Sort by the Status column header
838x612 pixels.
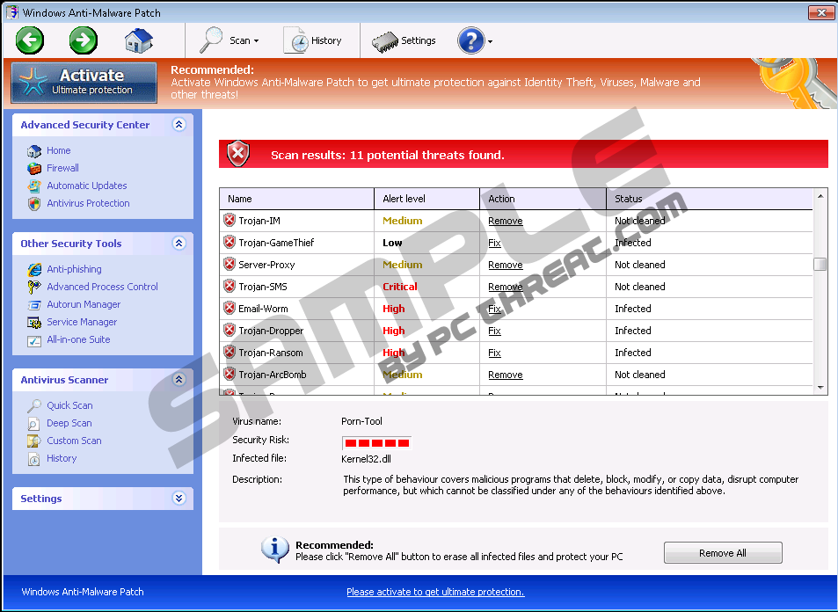(x=710, y=199)
